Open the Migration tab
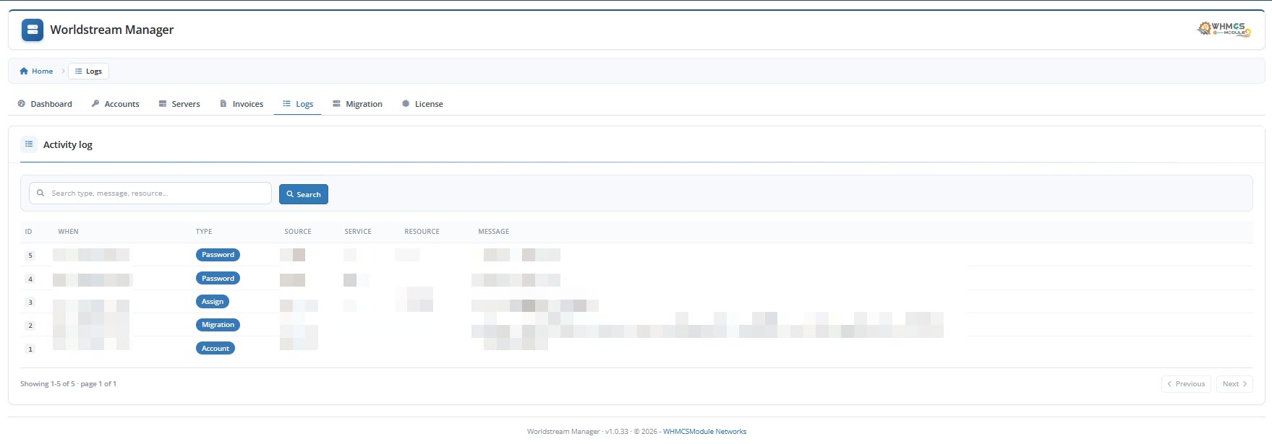1272x444 pixels. pos(357,104)
